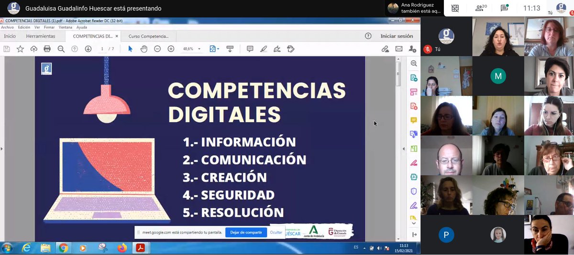
Task: Select participant tile with M avatar
Action: click(x=498, y=76)
